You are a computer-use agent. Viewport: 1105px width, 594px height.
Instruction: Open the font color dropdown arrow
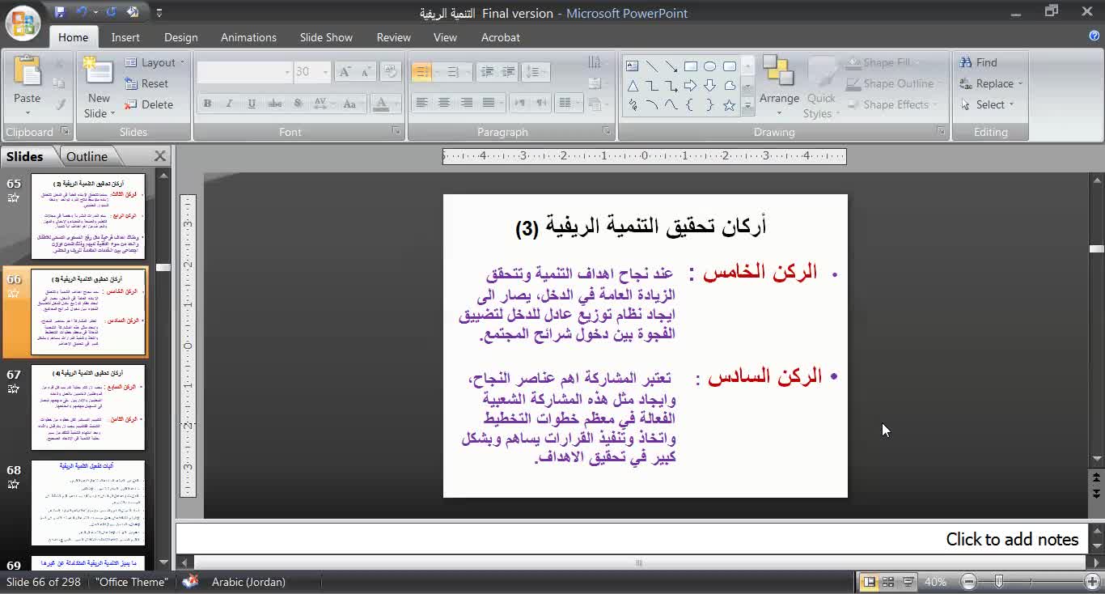coord(397,104)
